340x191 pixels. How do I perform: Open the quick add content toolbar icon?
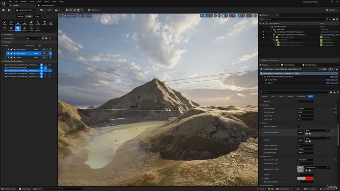click(x=42, y=10)
